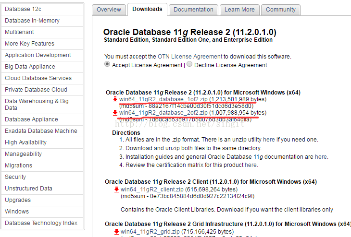Open Database In-Memory sidebar item
This screenshot has width=351, height=237.
[x=42, y=21]
